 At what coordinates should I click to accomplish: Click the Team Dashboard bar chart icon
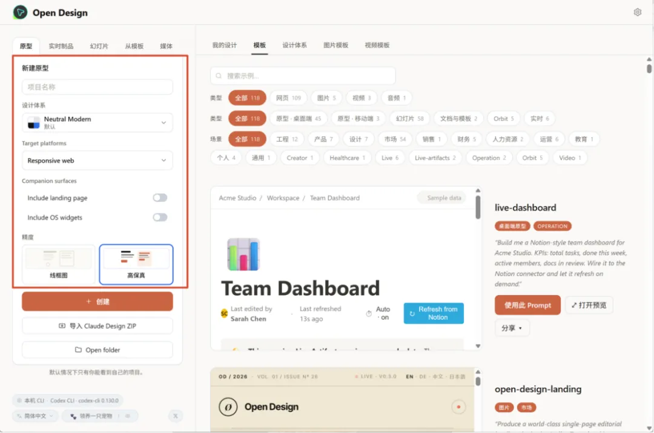tap(243, 254)
